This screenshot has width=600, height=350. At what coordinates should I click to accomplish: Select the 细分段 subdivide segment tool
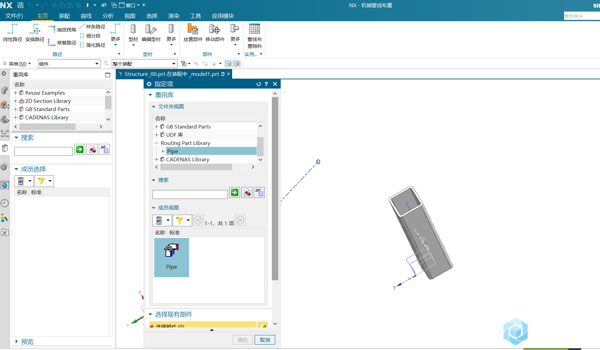(90, 36)
